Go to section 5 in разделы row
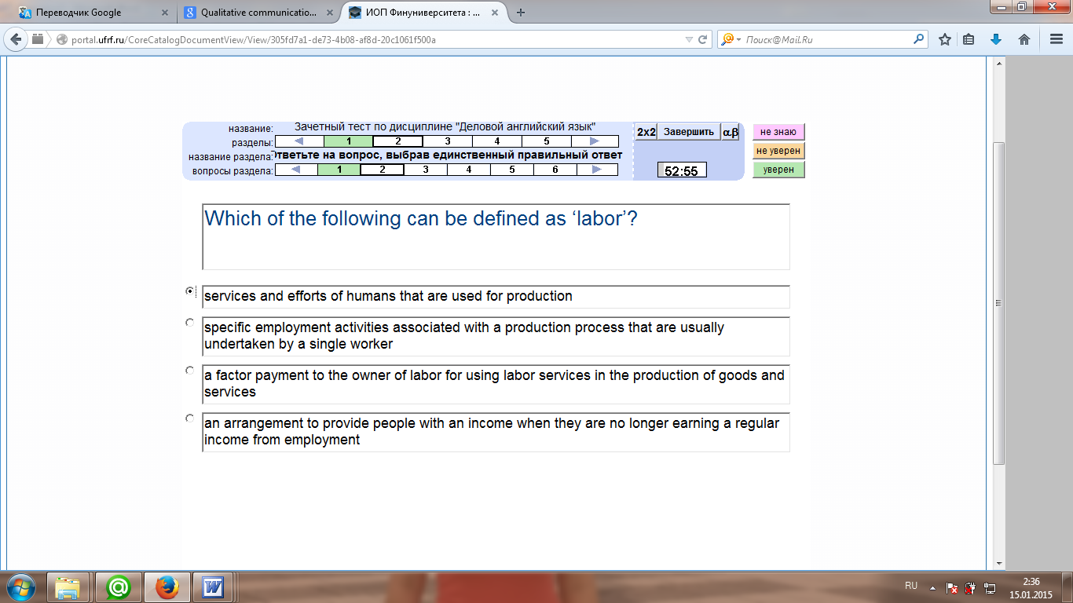This screenshot has height=603, width=1073. coord(546,141)
